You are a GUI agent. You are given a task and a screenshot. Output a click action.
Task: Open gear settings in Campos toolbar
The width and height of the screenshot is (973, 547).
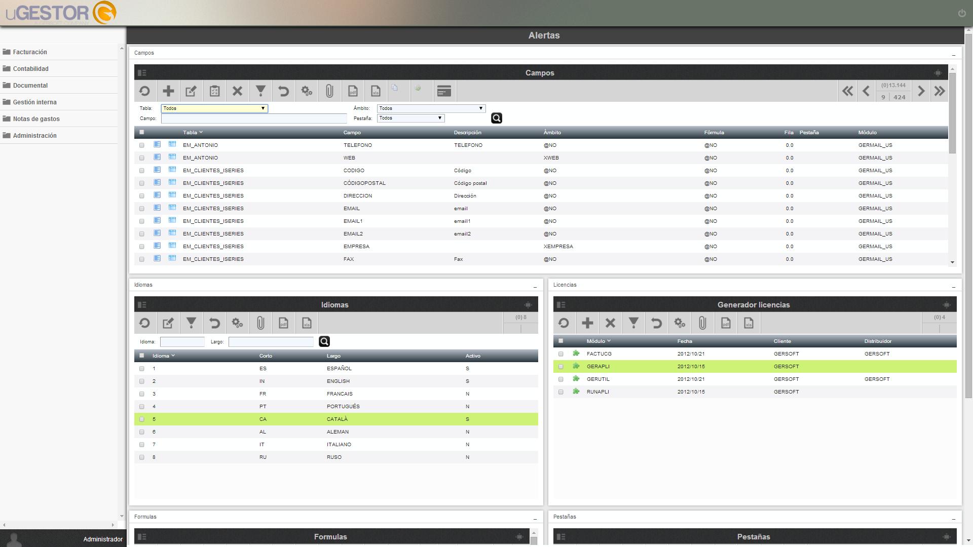click(307, 91)
